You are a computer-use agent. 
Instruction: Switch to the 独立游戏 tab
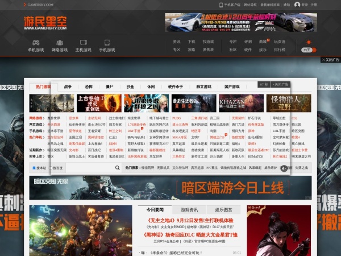(x=204, y=86)
